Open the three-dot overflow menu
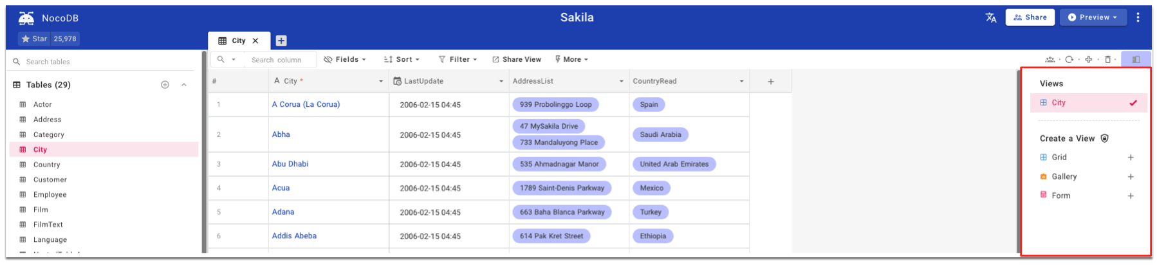Image resolution: width=1157 pixels, height=265 pixels. pos(1138,17)
